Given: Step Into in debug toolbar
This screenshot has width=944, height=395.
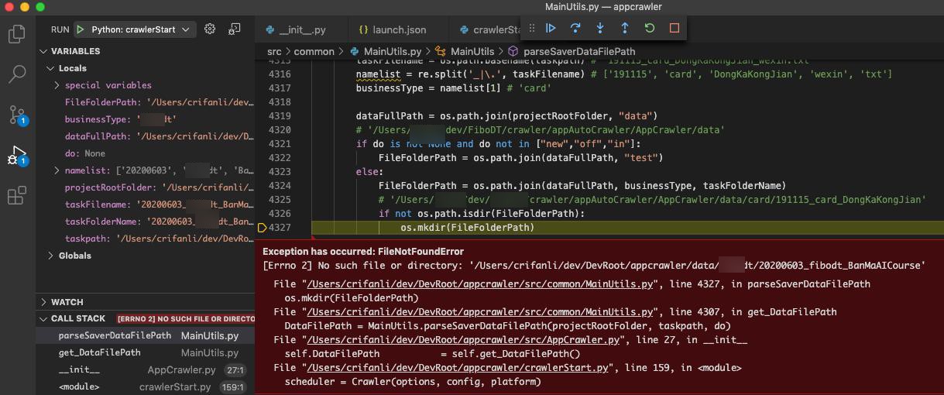Looking at the screenshot, I should coord(600,28).
